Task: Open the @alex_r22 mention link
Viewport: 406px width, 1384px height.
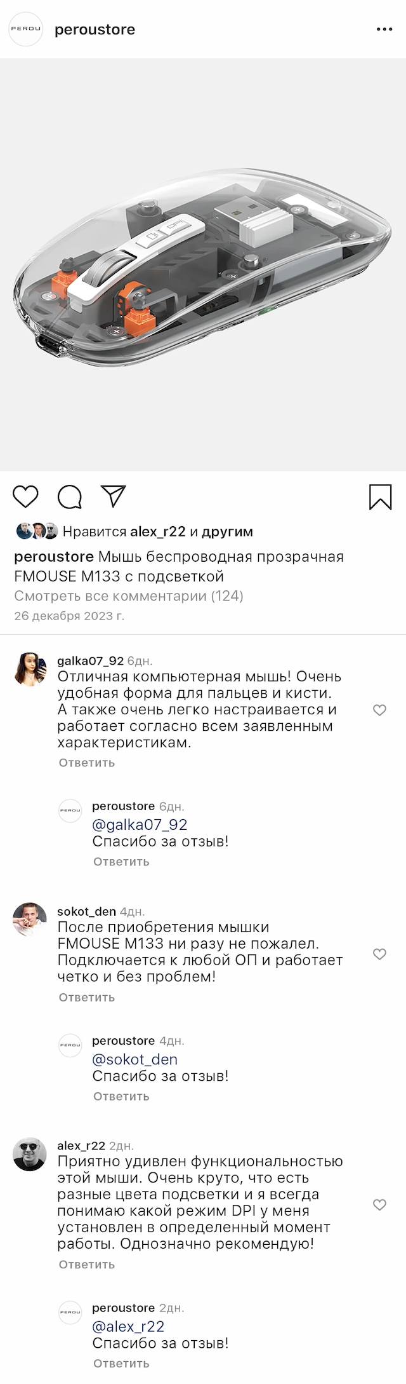Action: point(128,1327)
